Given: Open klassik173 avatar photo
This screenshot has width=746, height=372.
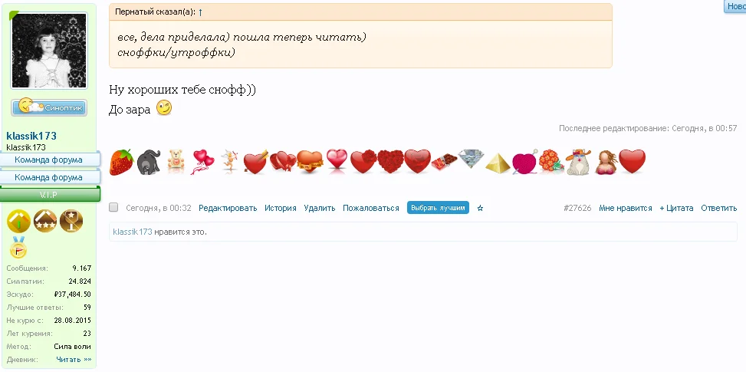Looking at the screenshot, I should tap(49, 51).
